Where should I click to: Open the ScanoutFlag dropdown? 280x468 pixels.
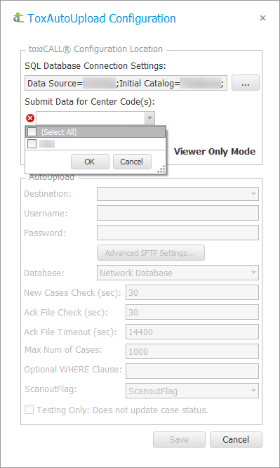tap(192, 391)
